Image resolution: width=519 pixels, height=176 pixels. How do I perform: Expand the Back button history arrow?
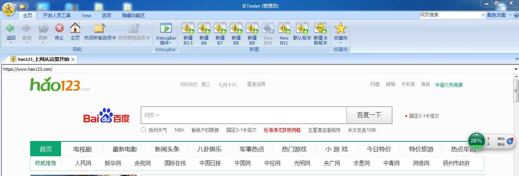[x=11, y=43]
